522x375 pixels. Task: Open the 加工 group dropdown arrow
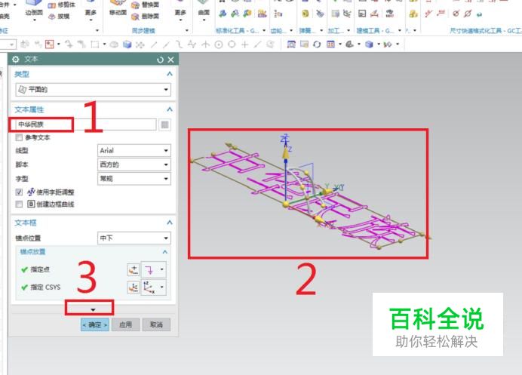point(349,31)
